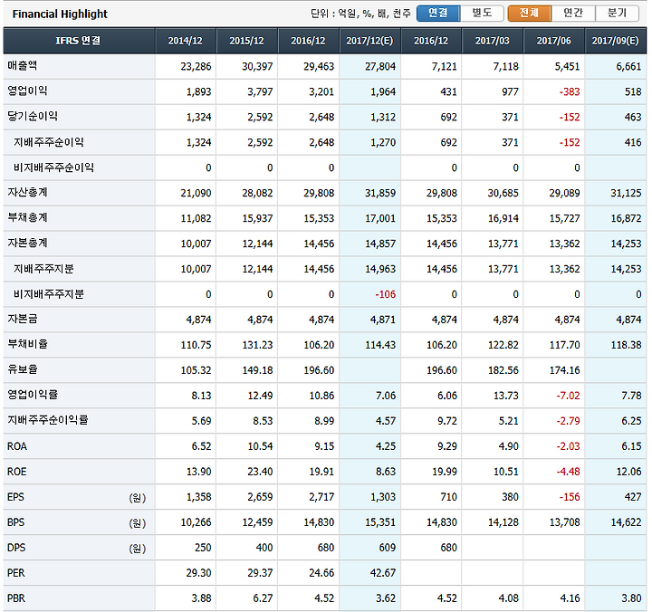Select the 영업이익률 row label

point(33,395)
